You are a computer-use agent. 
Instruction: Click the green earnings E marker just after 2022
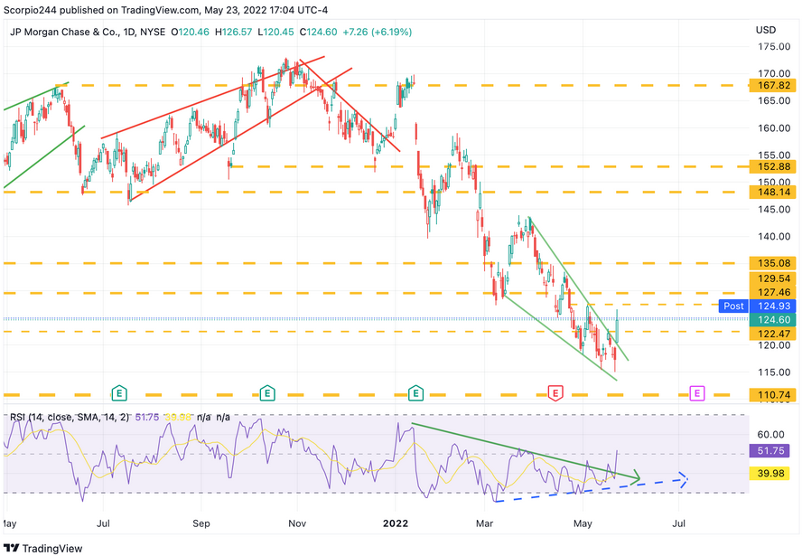[415, 393]
